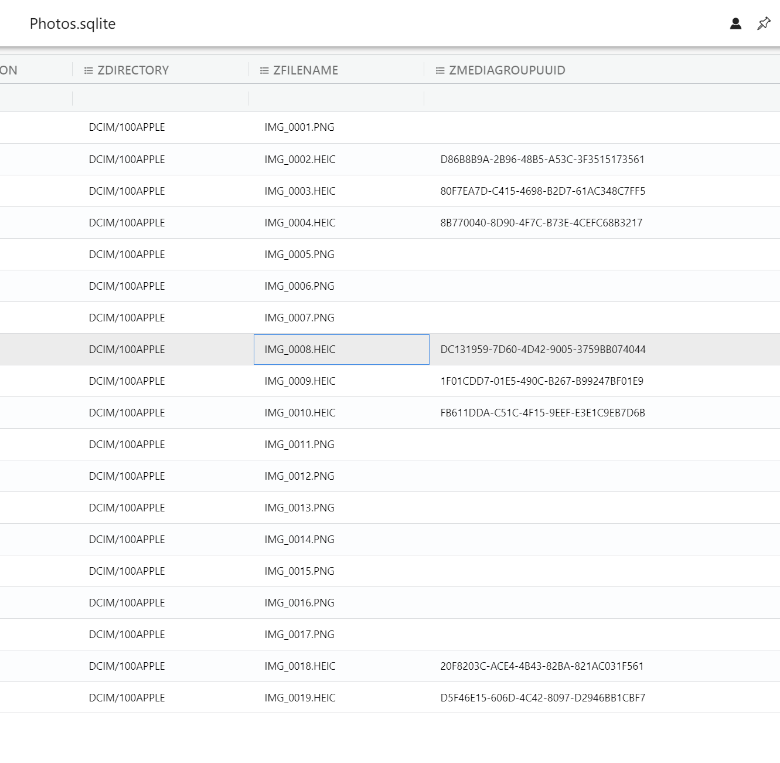Select the IMG_0019.HEIC cell
Image resolution: width=780 pixels, height=763 pixels.
[300, 698]
